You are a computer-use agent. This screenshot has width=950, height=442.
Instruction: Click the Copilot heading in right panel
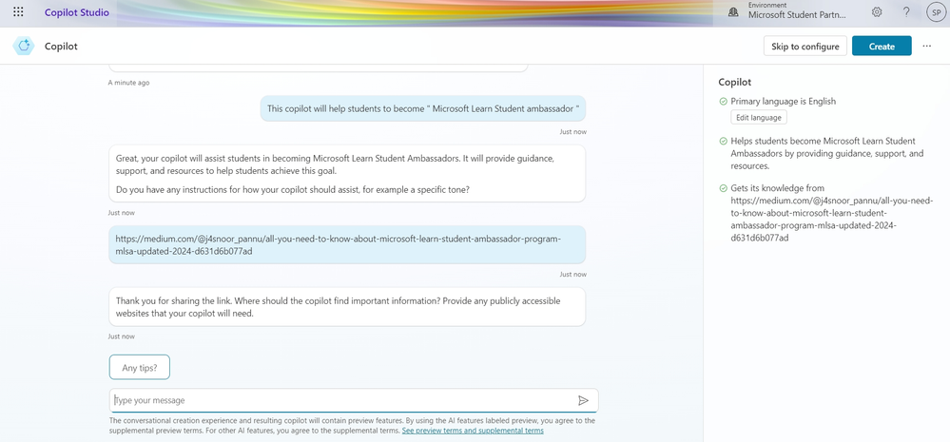click(x=734, y=82)
